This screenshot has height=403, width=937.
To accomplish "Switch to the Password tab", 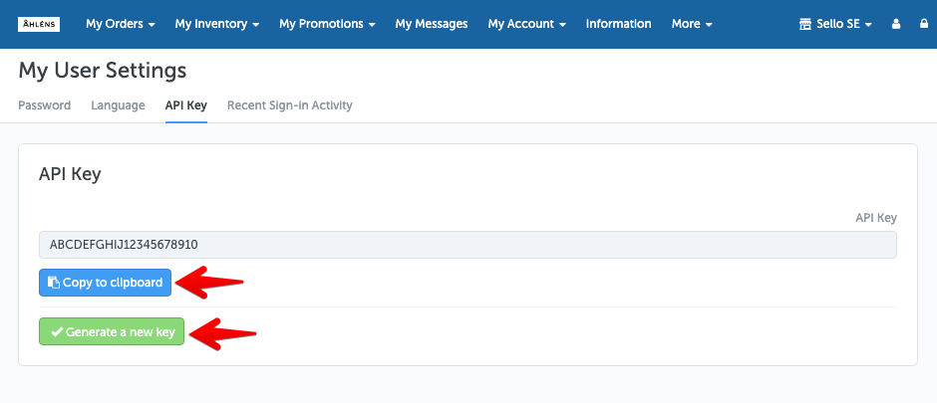I will [x=44, y=105].
